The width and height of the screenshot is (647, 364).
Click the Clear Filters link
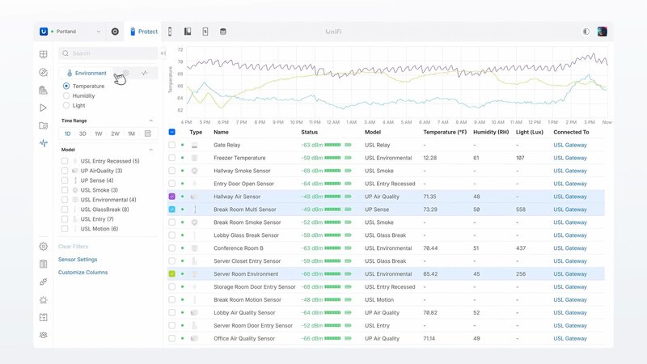tap(73, 247)
